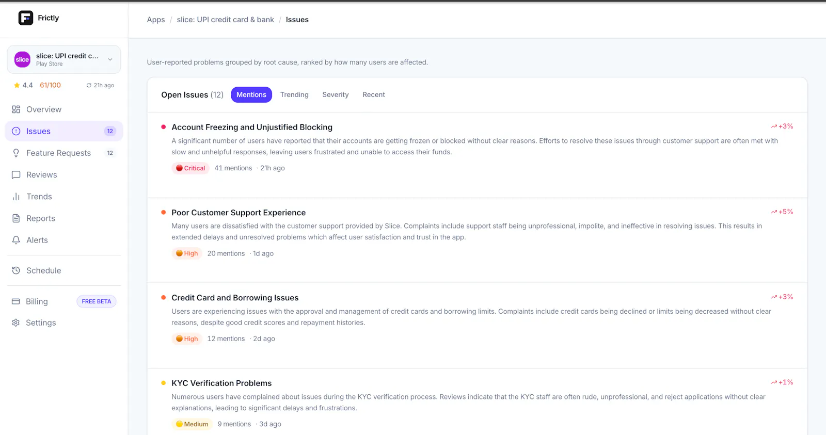Open the Poor Customer Support Experience issue
Viewport: 826px width, 435px height.
pos(239,213)
